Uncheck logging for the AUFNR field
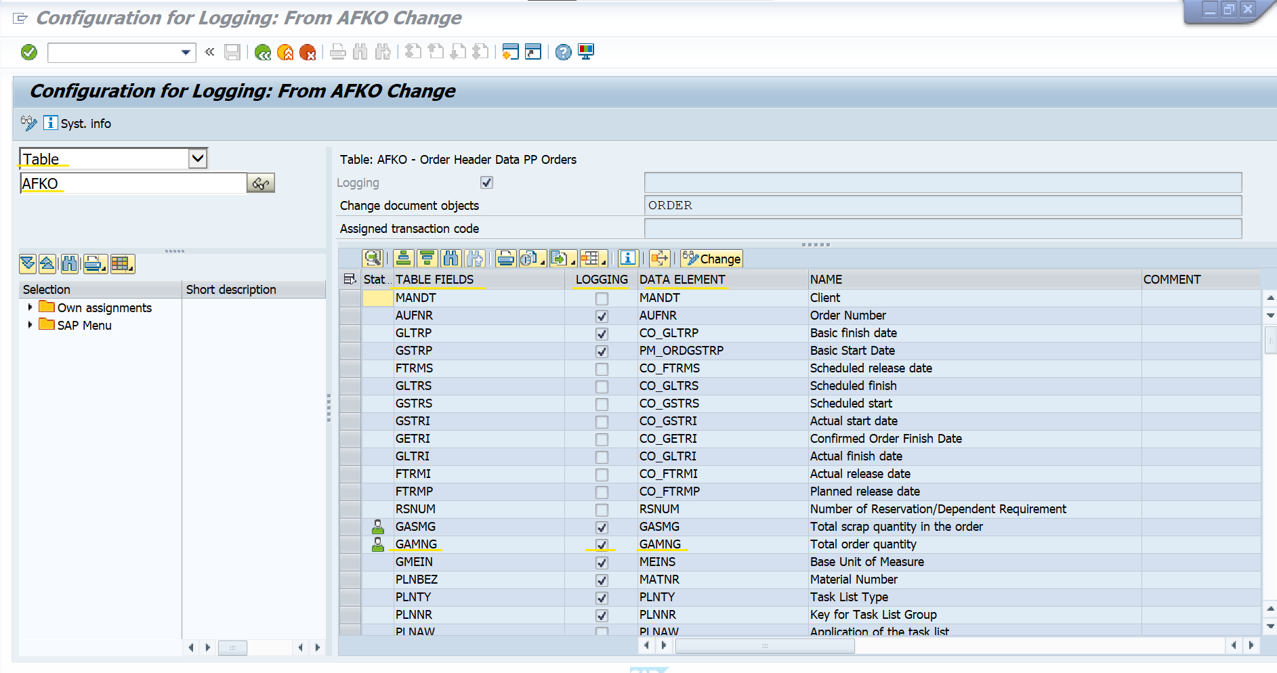The height and width of the screenshot is (673, 1277). (x=602, y=316)
